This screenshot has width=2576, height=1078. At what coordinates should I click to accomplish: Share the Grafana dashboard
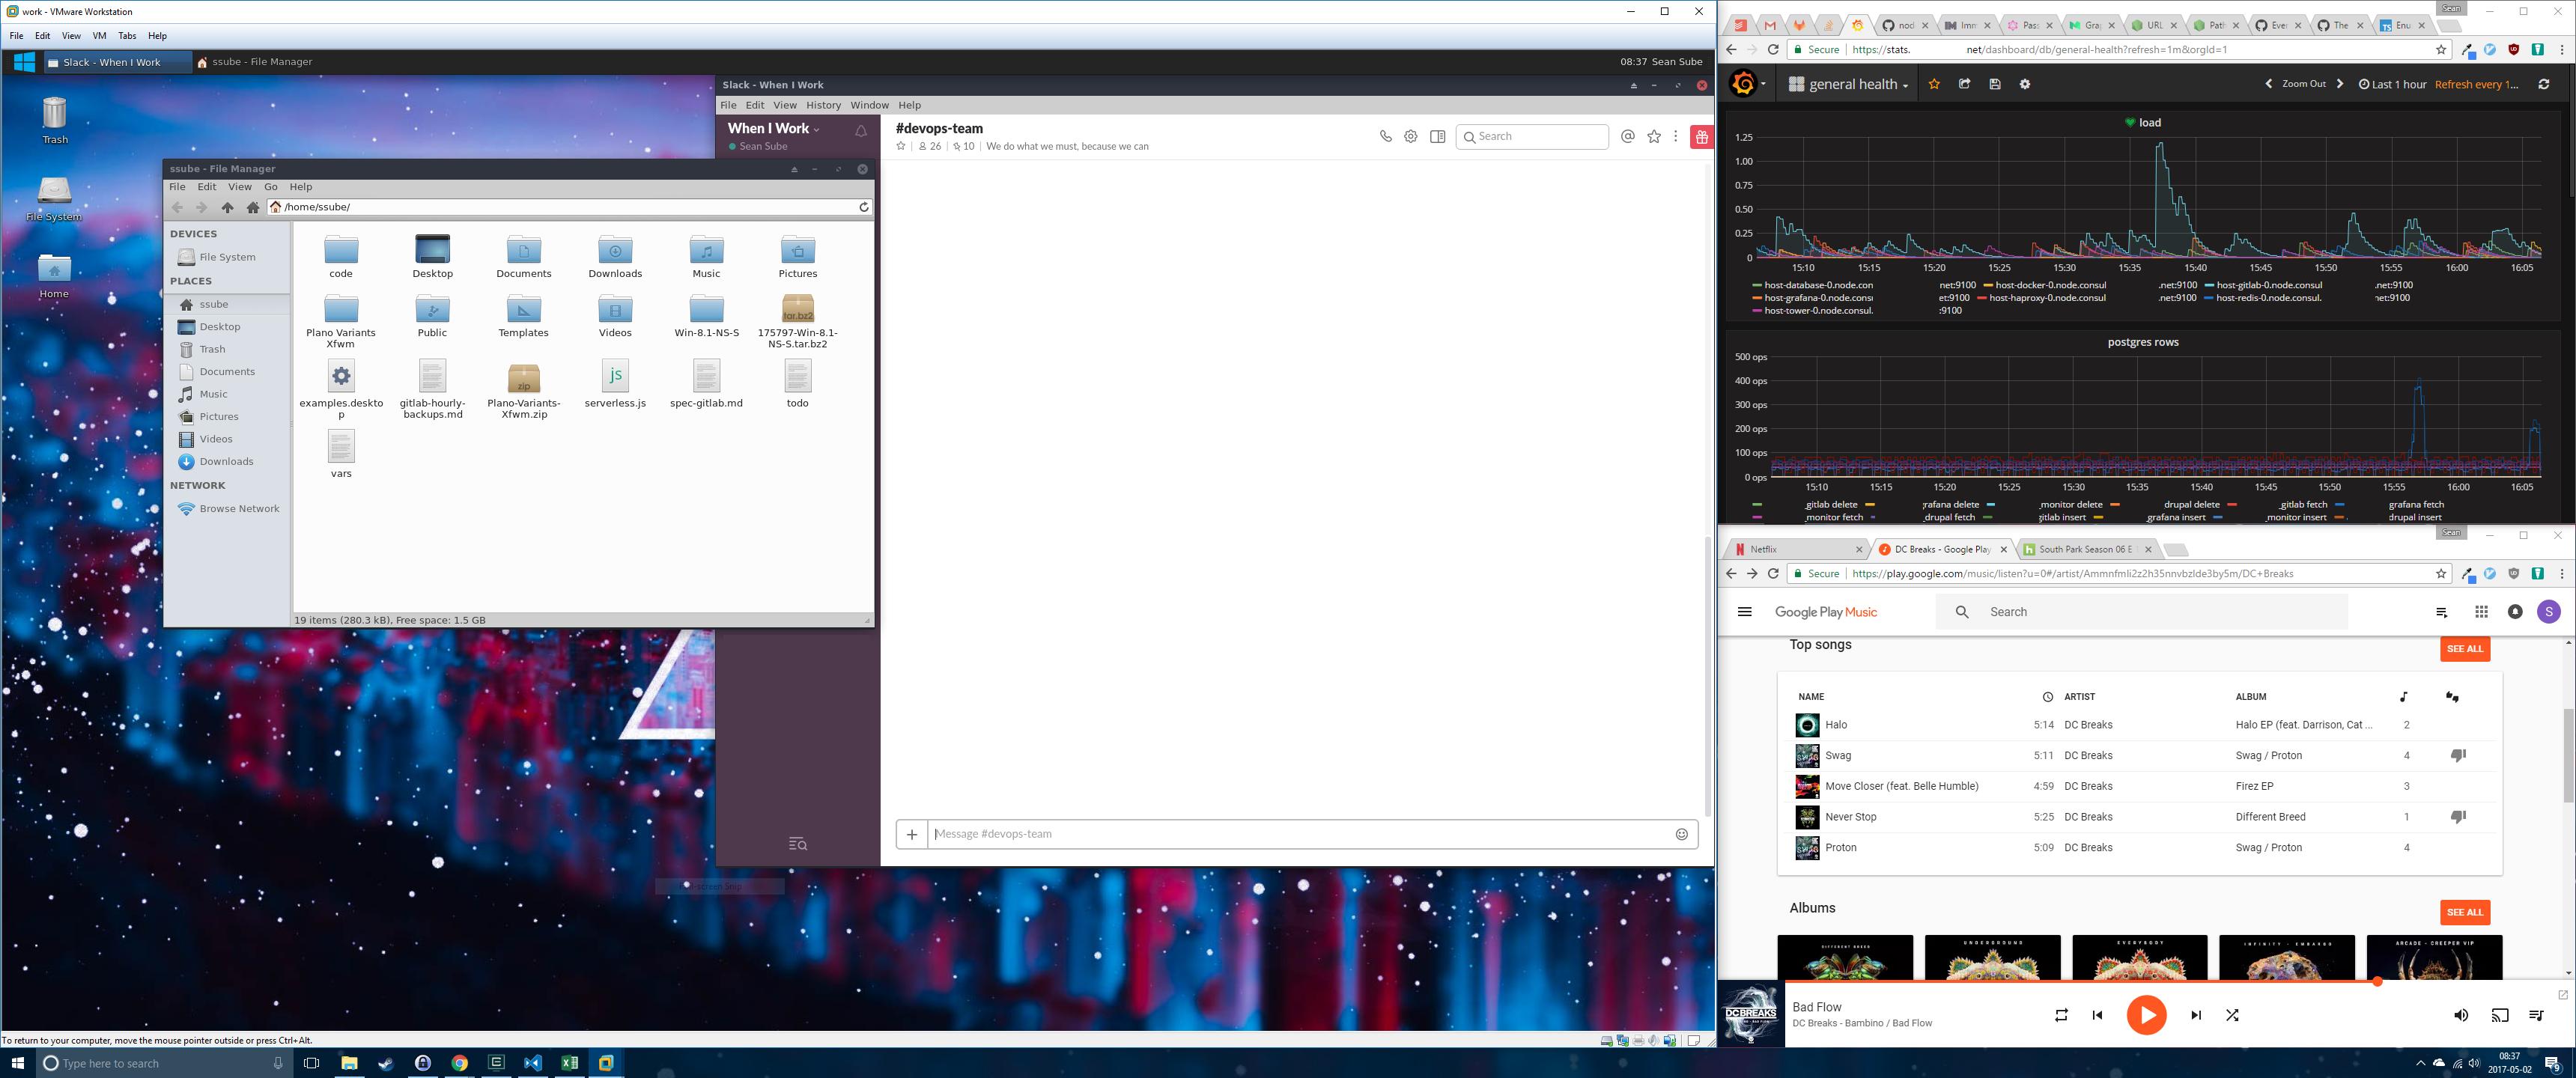1964,84
